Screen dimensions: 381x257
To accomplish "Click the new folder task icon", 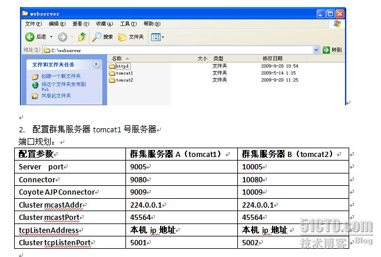I will point(35,77).
